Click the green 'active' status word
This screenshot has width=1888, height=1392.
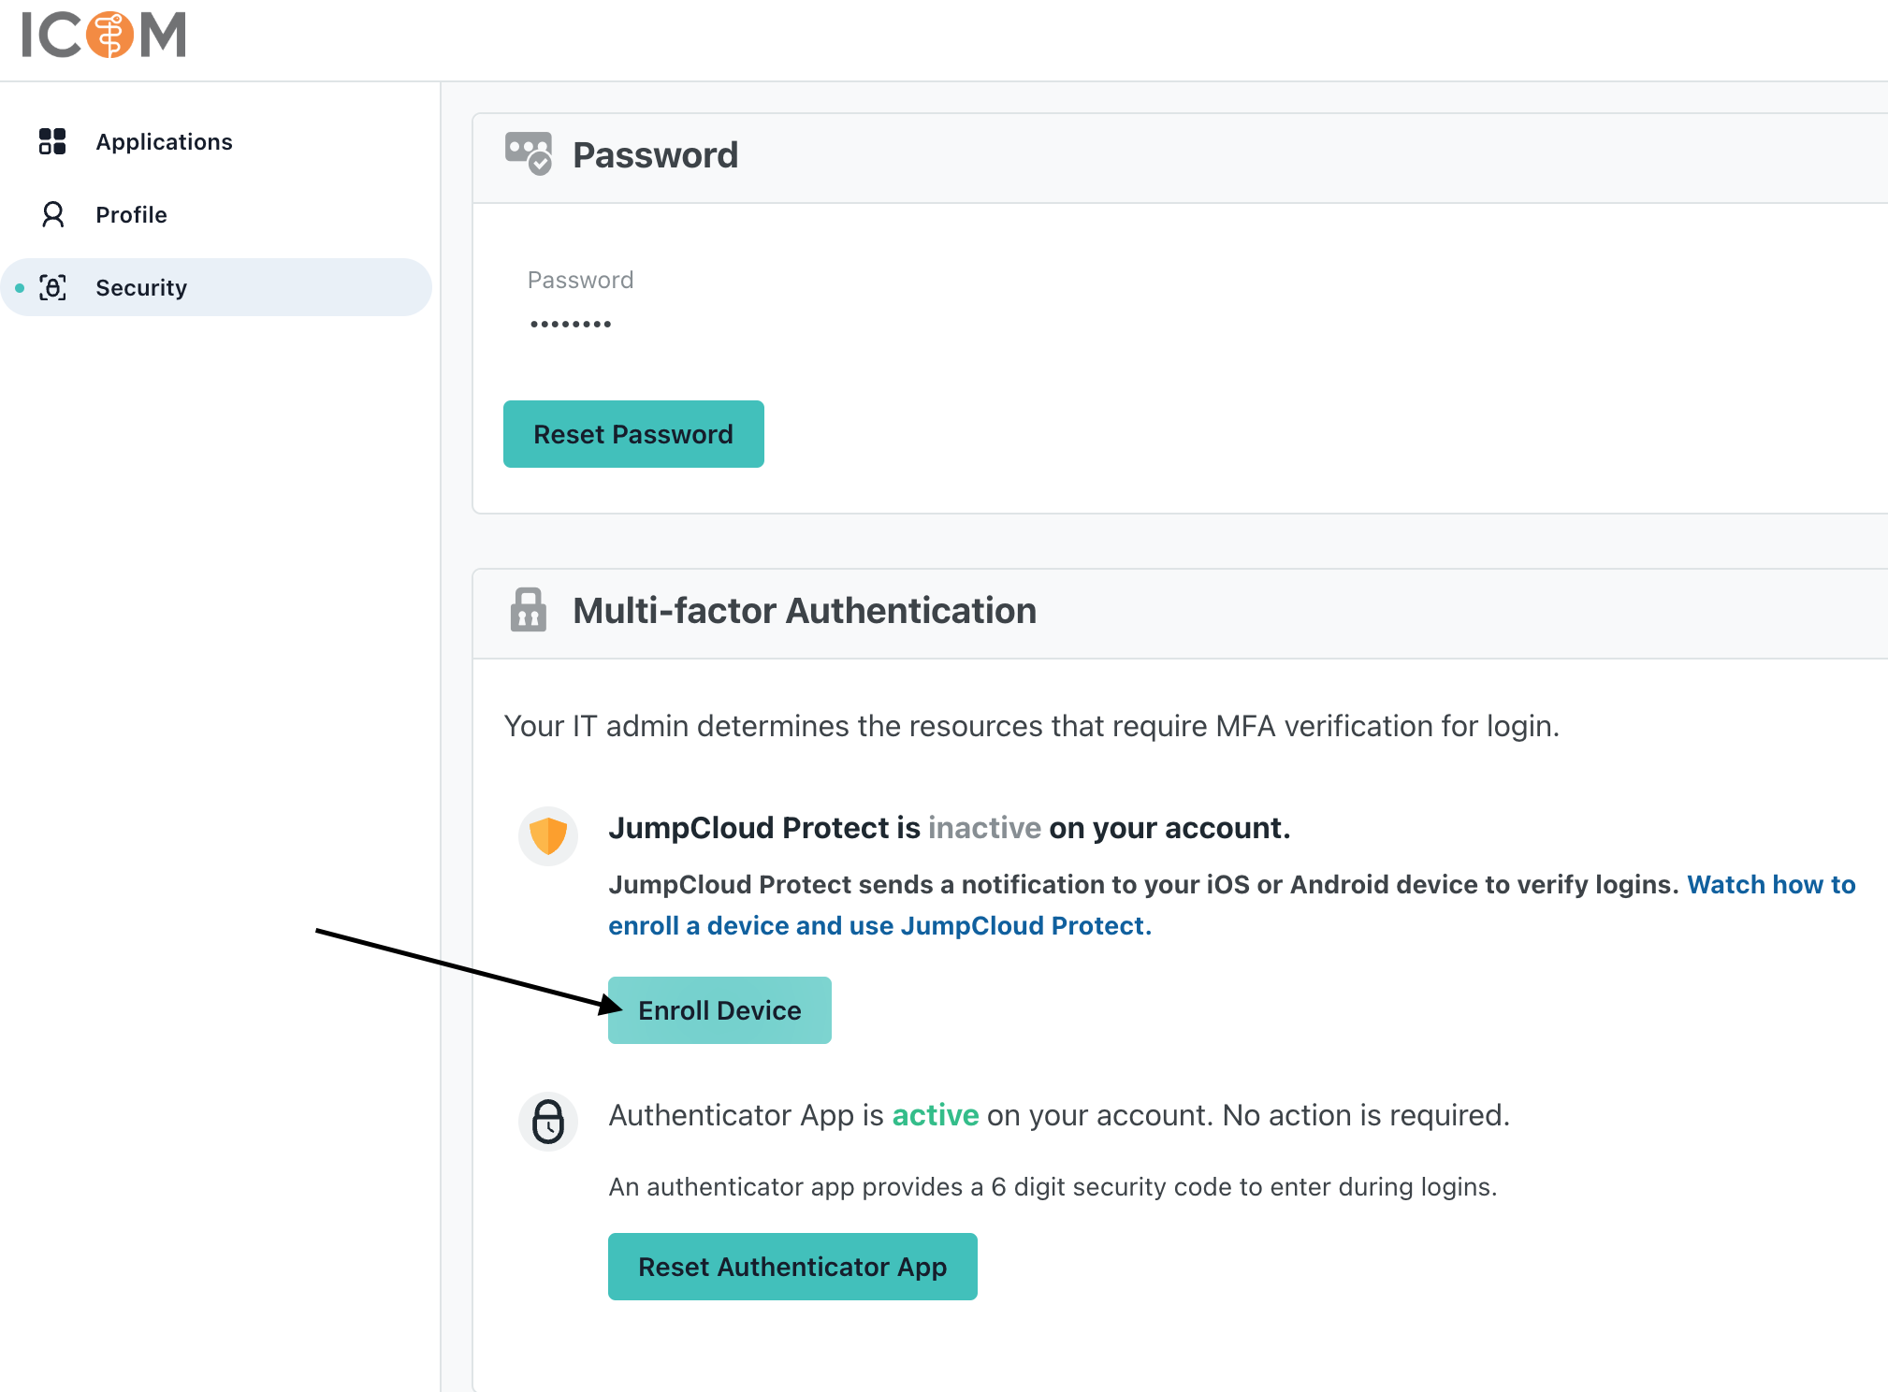pyautogui.click(x=936, y=1115)
